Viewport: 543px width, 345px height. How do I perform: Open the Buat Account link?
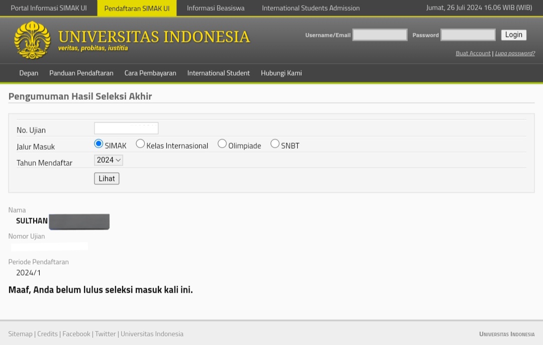tap(473, 53)
